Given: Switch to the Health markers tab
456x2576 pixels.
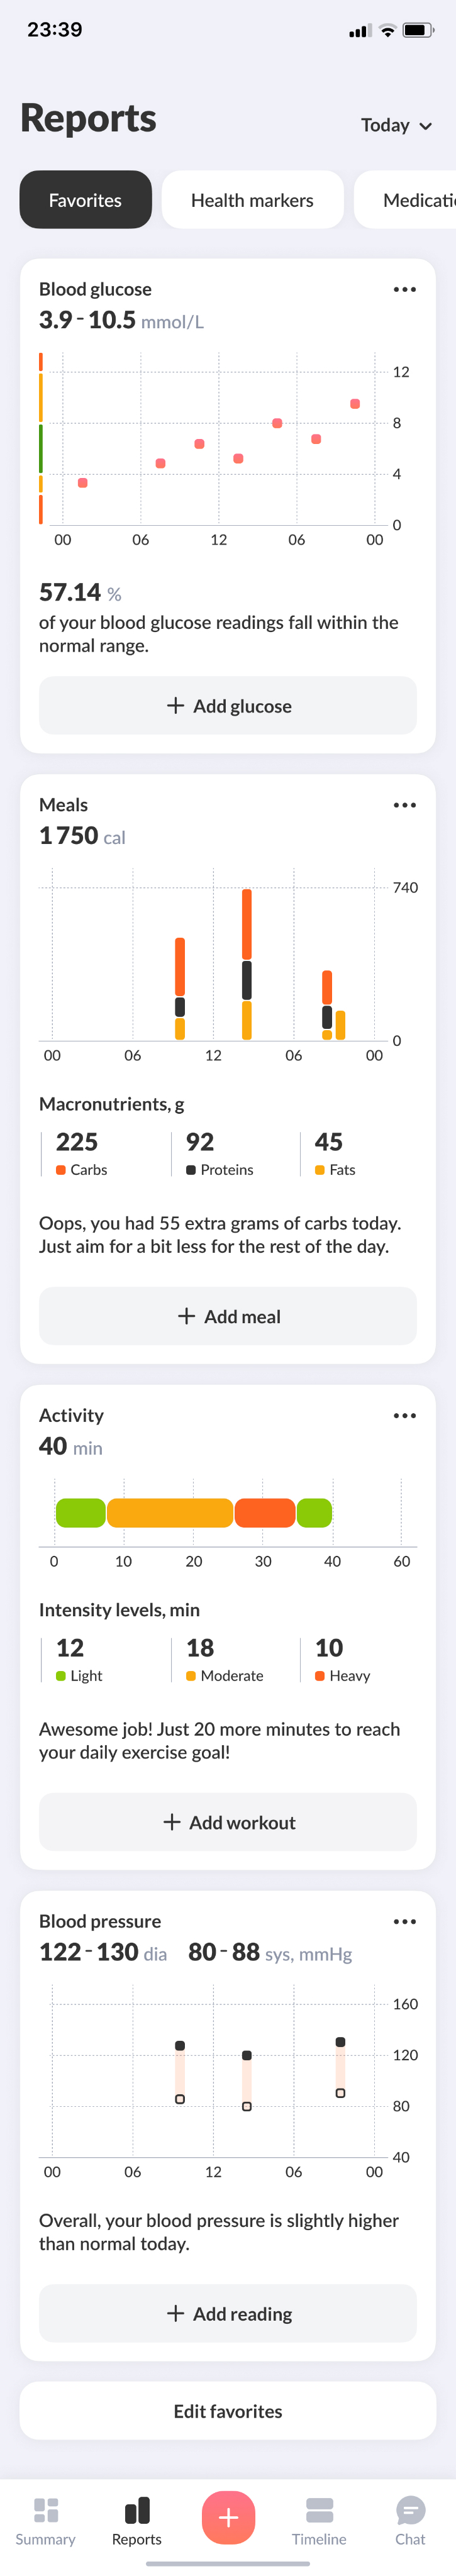Looking at the screenshot, I should pos(252,200).
